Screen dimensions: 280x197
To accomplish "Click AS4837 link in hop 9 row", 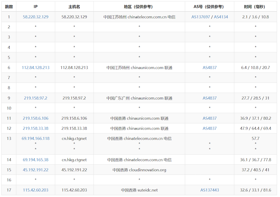I will [x=210, y=98].
